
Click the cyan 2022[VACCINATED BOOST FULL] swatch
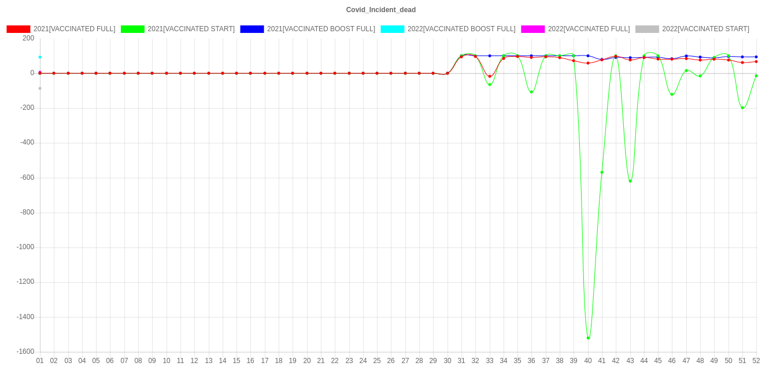point(392,29)
